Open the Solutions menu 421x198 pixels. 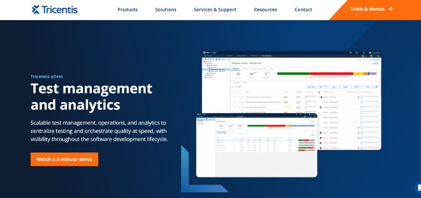point(166,10)
